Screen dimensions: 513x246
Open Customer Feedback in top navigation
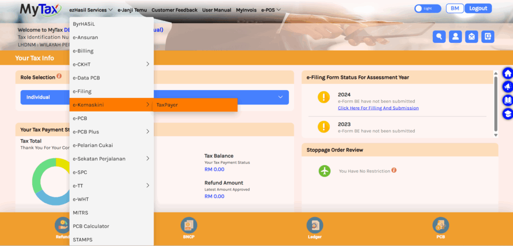coord(174,10)
